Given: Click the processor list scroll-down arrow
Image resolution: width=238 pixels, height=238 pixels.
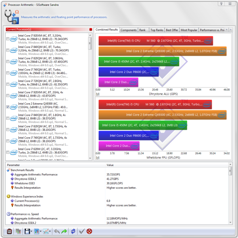Looking at the screenshot, I should [x=90, y=158].
